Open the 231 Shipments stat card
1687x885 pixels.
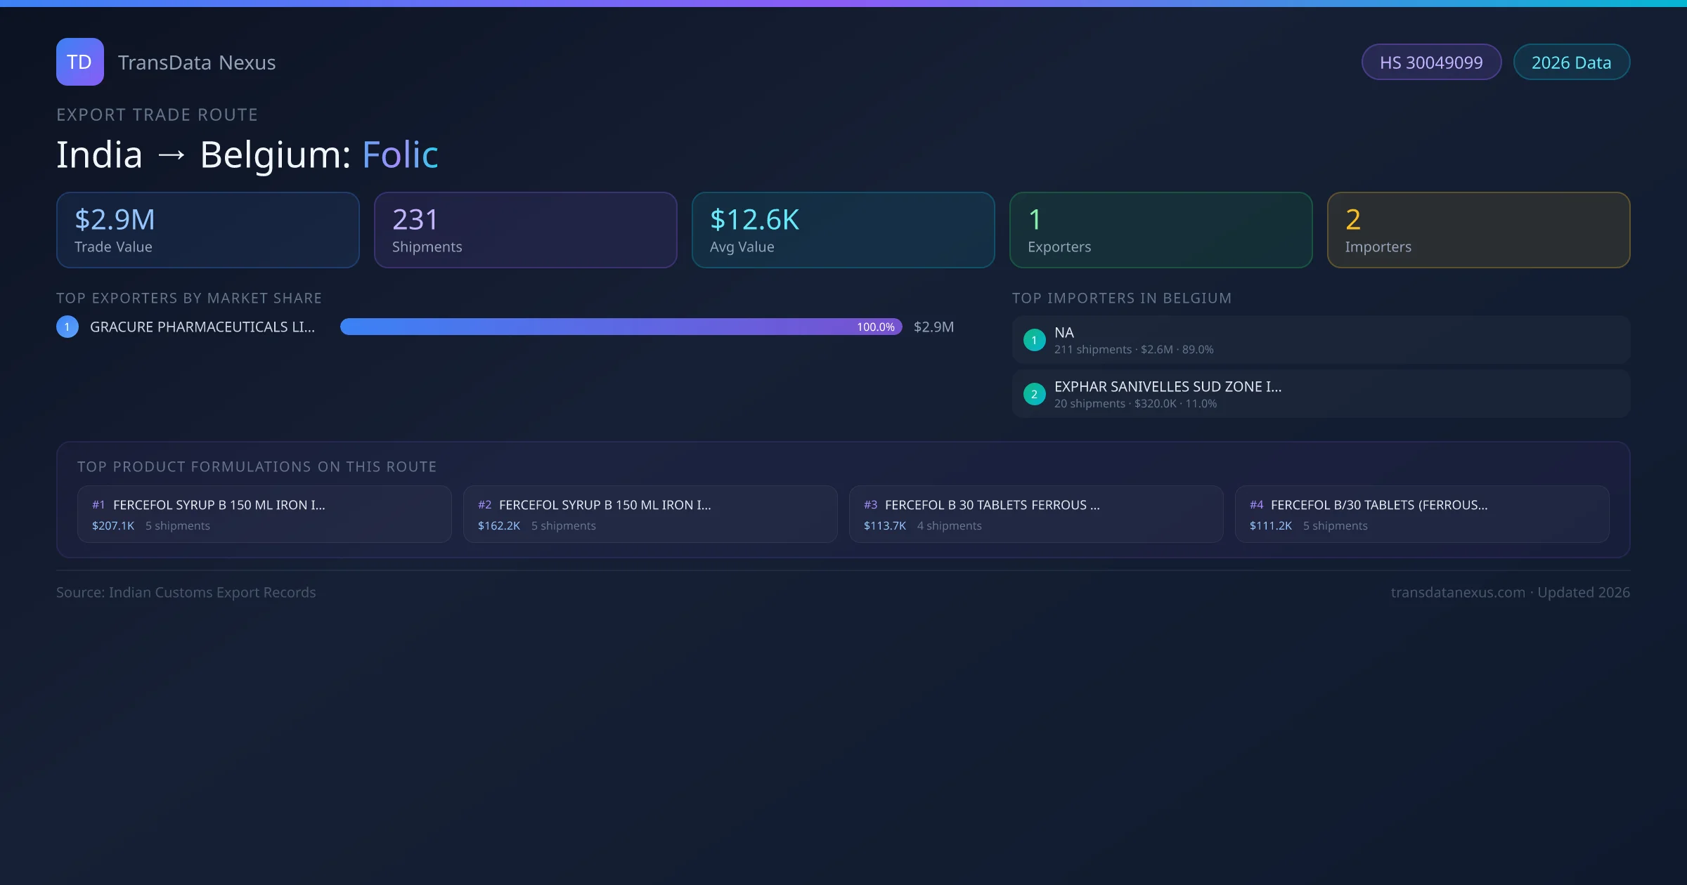tap(525, 230)
